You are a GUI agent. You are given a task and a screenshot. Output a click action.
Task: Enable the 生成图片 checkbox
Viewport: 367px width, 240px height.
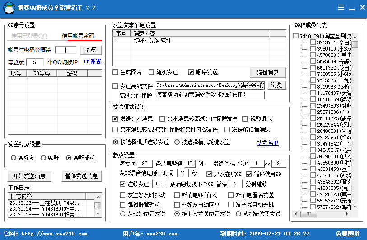pos(116,72)
